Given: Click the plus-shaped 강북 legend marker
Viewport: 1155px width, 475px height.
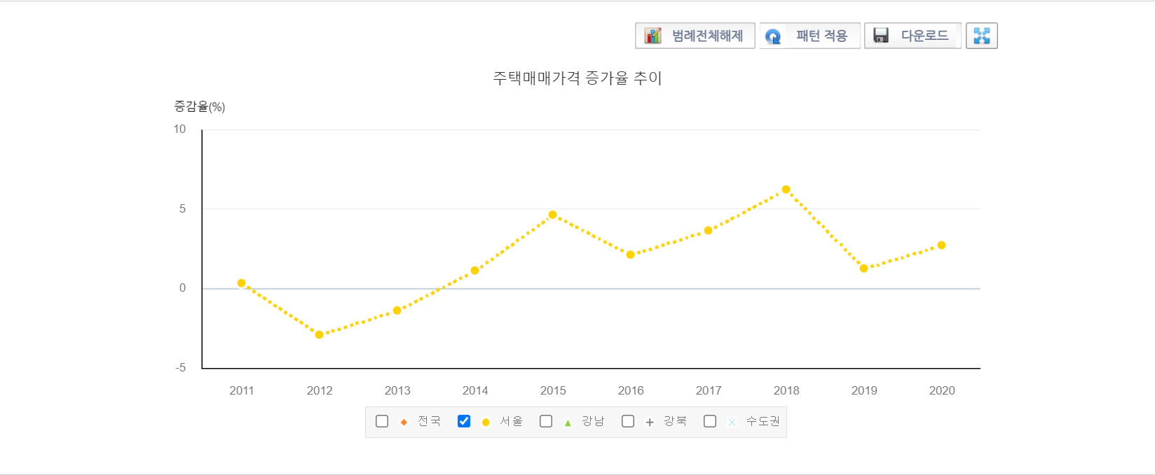Looking at the screenshot, I should click(x=650, y=422).
